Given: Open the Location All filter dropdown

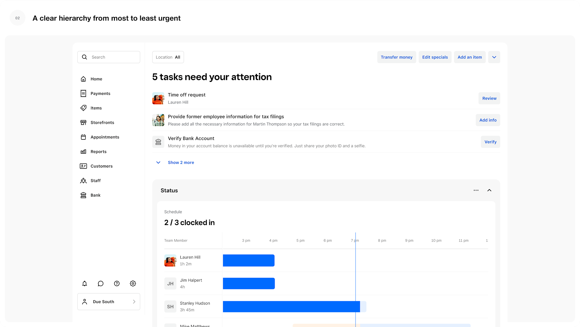Looking at the screenshot, I should 168,57.
